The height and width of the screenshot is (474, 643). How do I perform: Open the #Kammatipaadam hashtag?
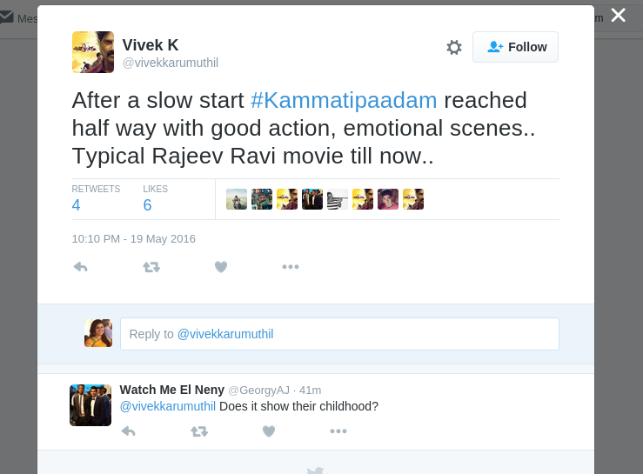[344, 100]
